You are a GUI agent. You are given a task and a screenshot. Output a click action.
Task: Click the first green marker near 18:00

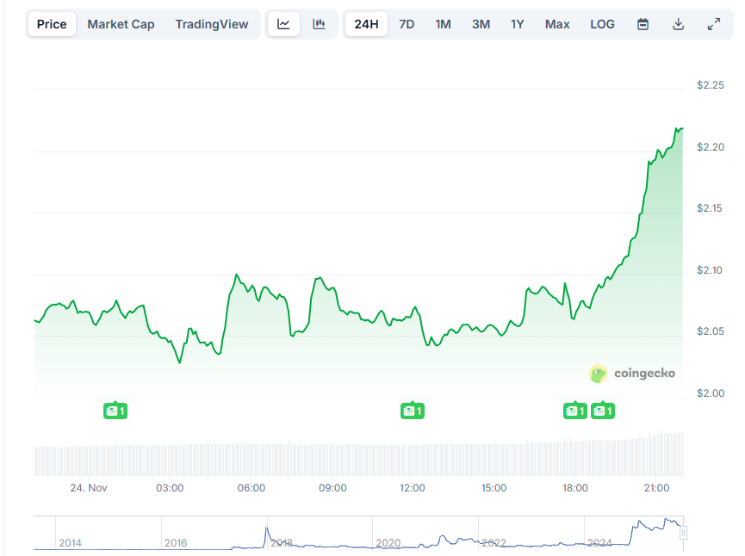[574, 411]
